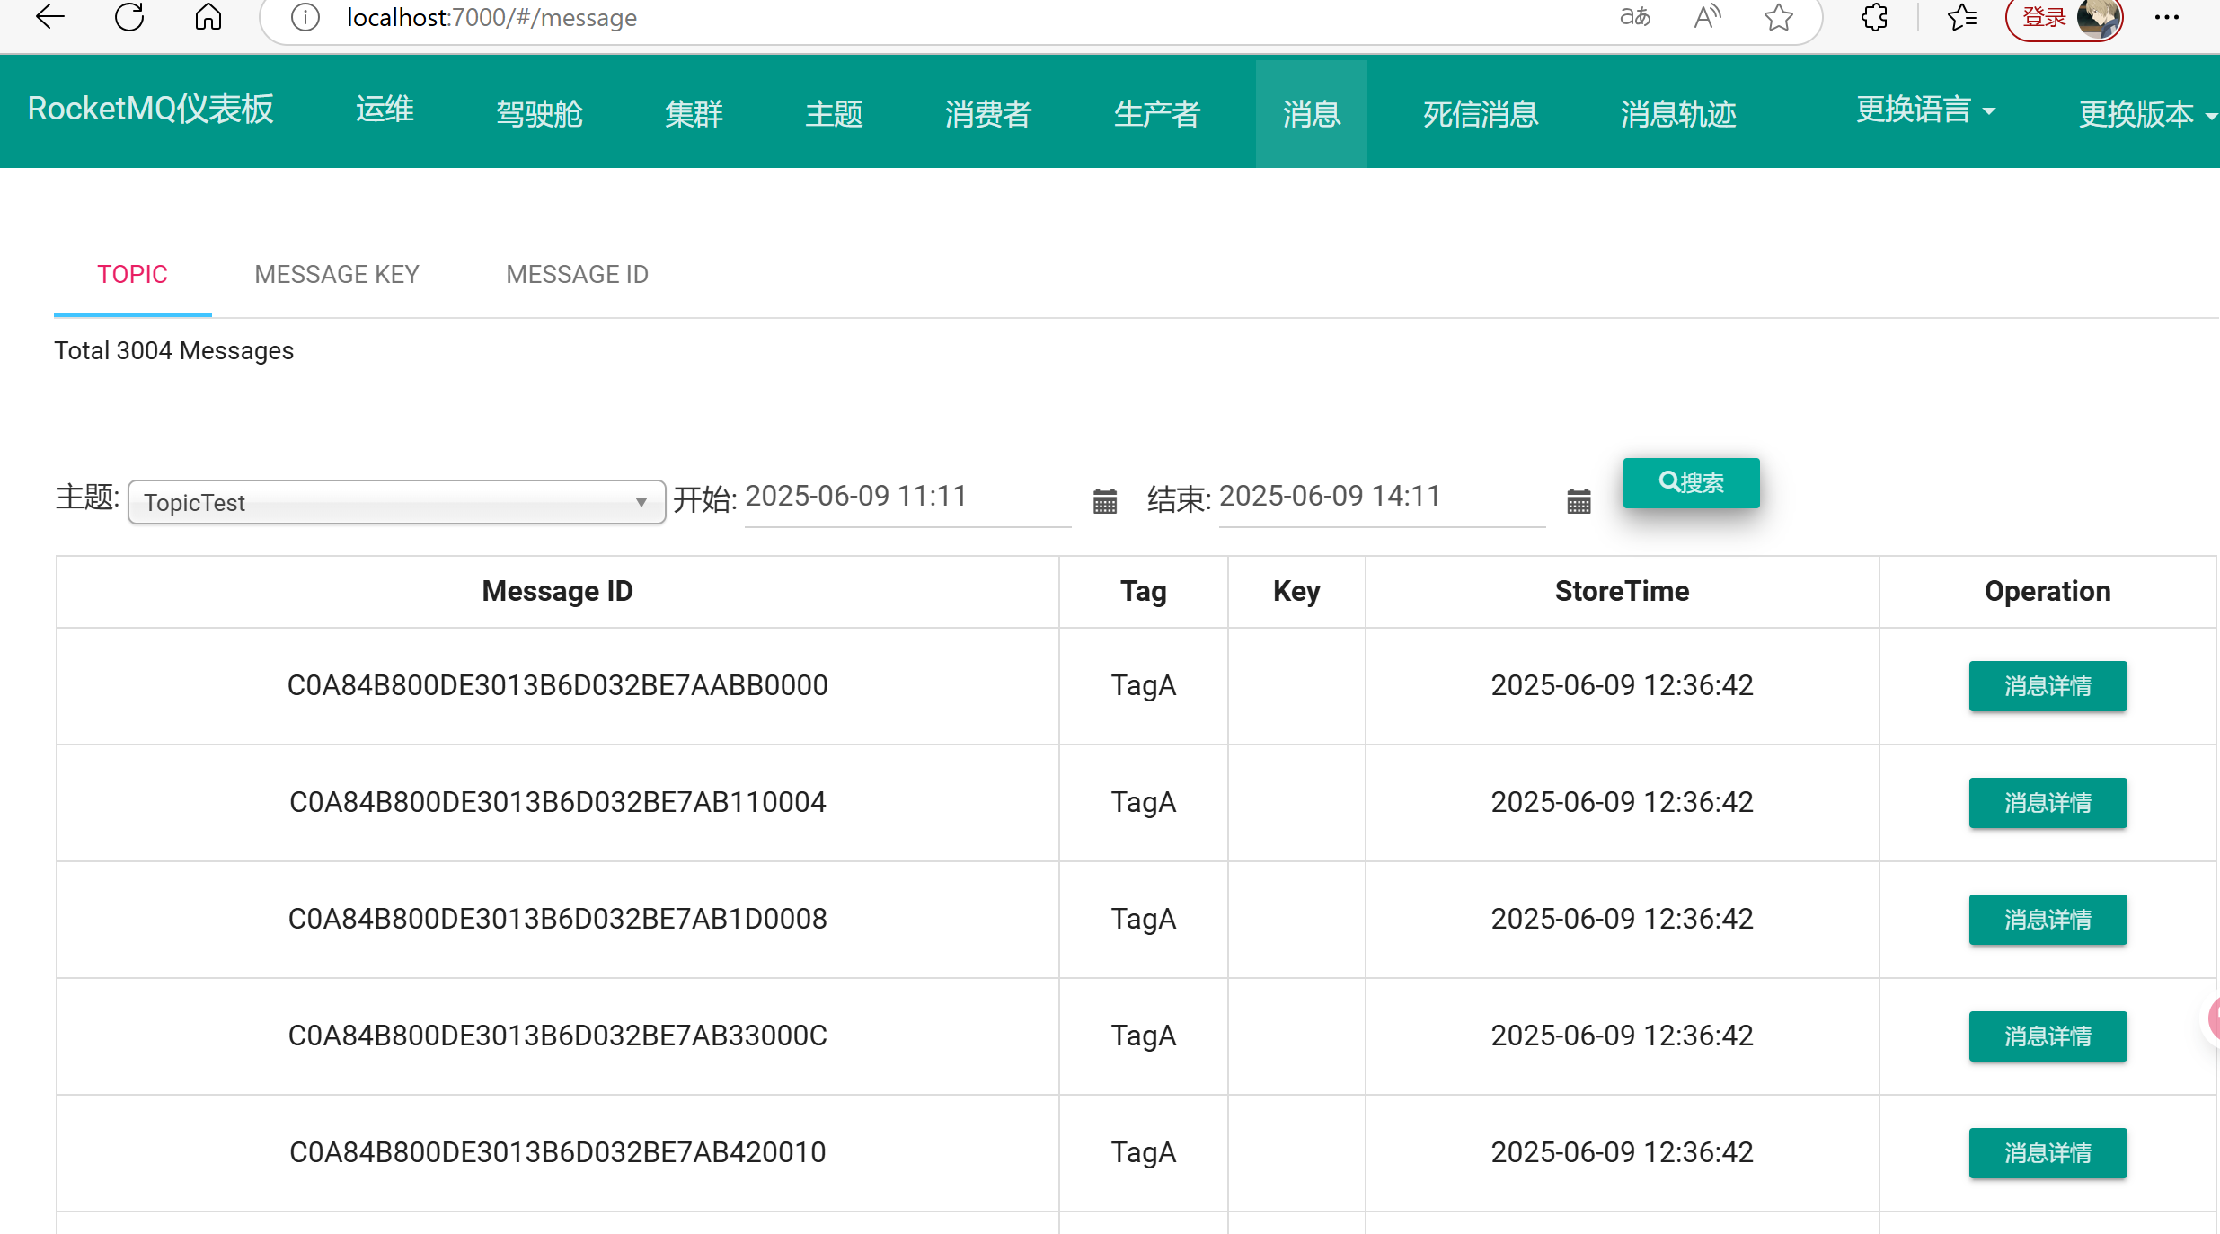Image resolution: width=2220 pixels, height=1234 pixels.
Task: Open the 更换版本 version dropdown
Action: tap(2145, 114)
